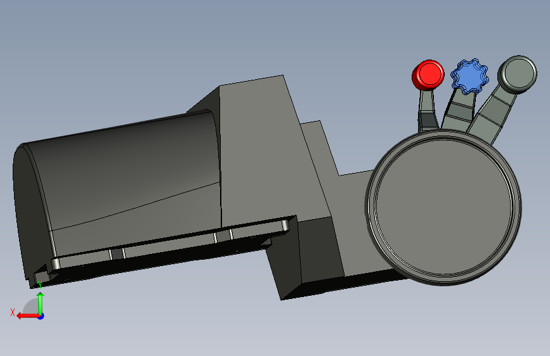Select the lever arm under the blue knob
Screen dimensions: 550x356
coord(459,110)
